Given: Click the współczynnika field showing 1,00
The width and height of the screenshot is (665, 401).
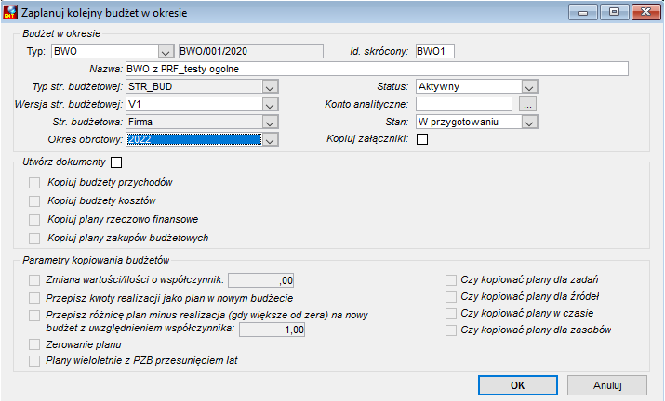Looking at the screenshot, I should 272,330.
